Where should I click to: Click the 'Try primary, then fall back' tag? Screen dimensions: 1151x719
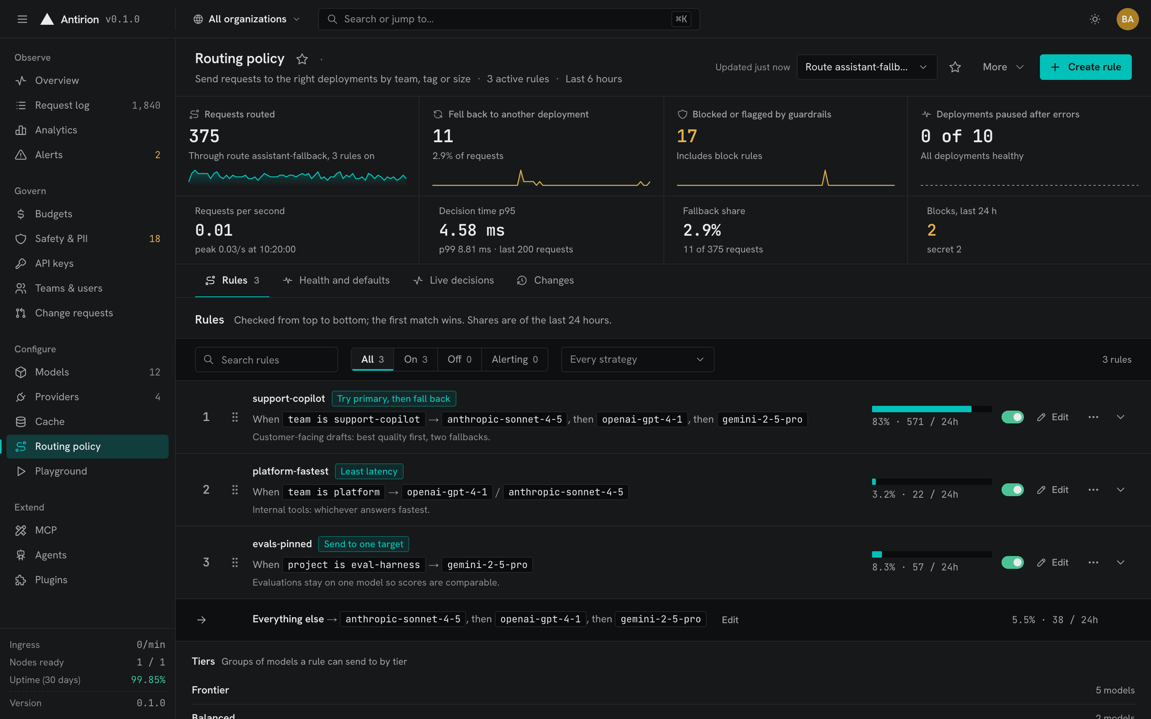coord(393,399)
